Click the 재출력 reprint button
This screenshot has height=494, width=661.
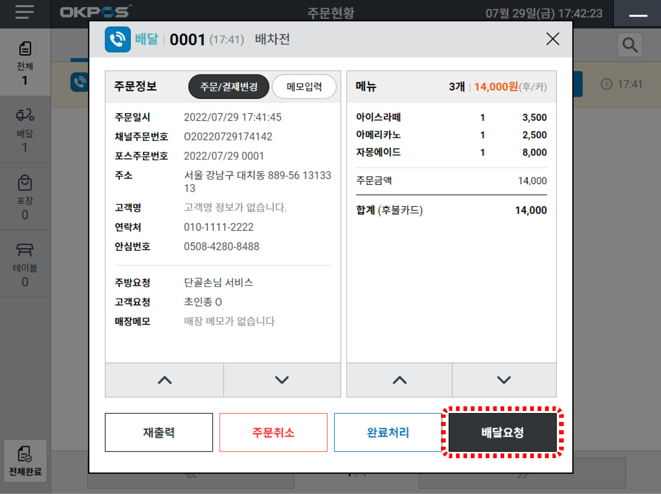tap(159, 432)
